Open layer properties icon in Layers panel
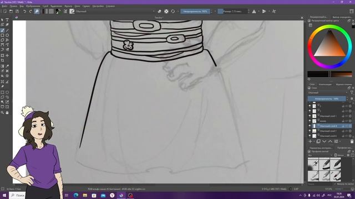The height and width of the screenshot is (199, 355). 336,142
